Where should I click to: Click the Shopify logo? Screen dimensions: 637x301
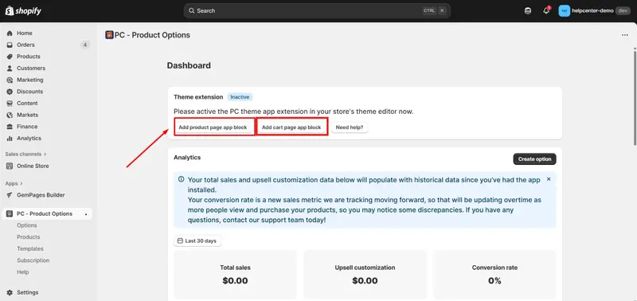[23, 11]
